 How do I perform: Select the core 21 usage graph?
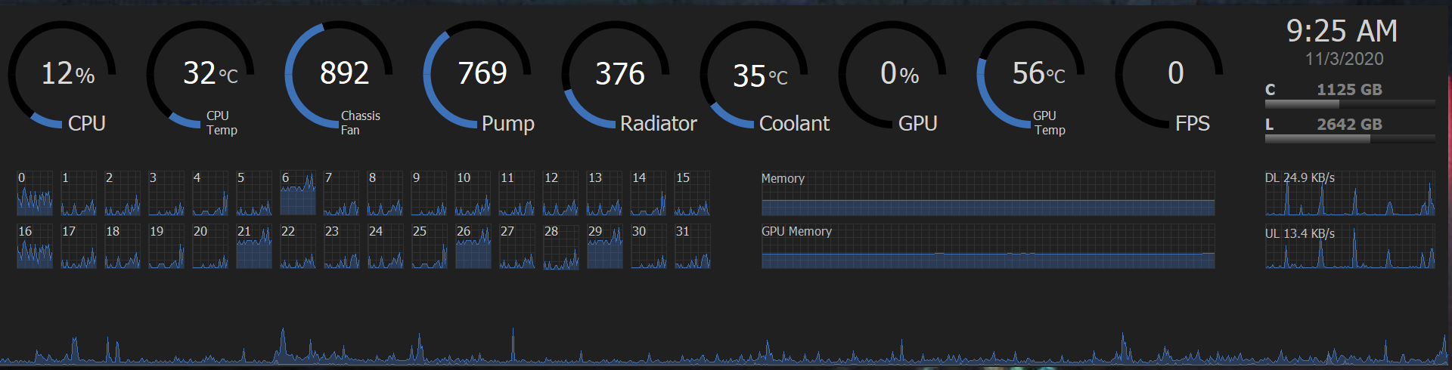[x=254, y=246]
